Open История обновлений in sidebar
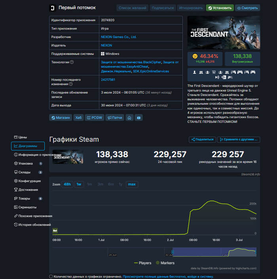277x279 pixels. pos(32,225)
